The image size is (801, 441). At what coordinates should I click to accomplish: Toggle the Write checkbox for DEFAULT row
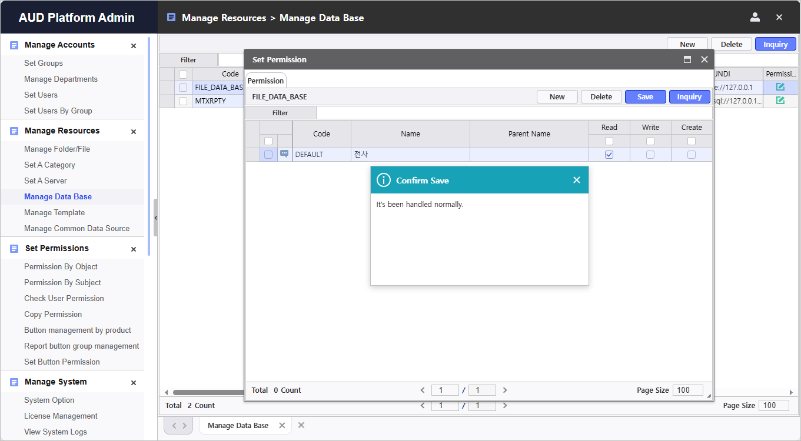point(650,155)
